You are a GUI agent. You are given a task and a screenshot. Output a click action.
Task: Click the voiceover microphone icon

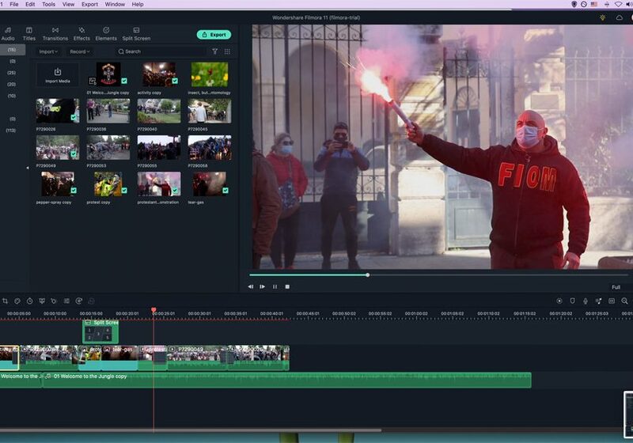(x=585, y=301)
